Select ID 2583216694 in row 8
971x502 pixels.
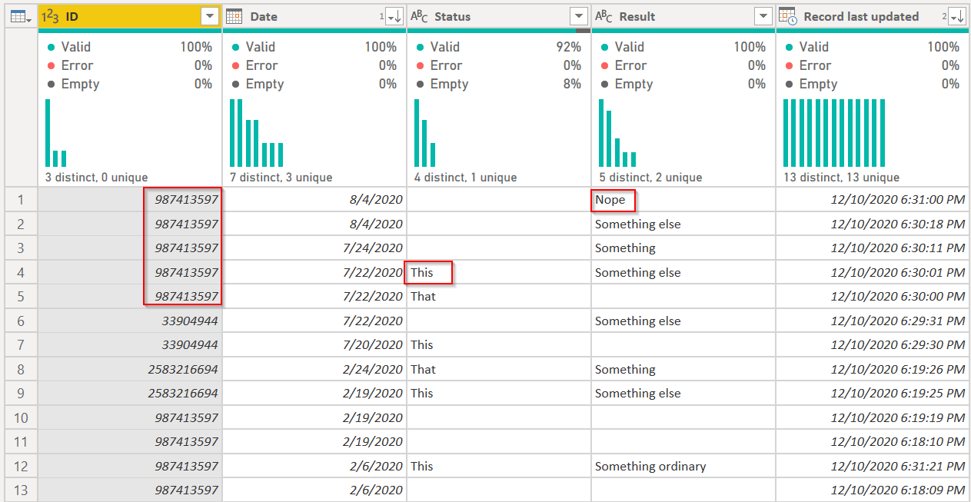coord(130,370)
